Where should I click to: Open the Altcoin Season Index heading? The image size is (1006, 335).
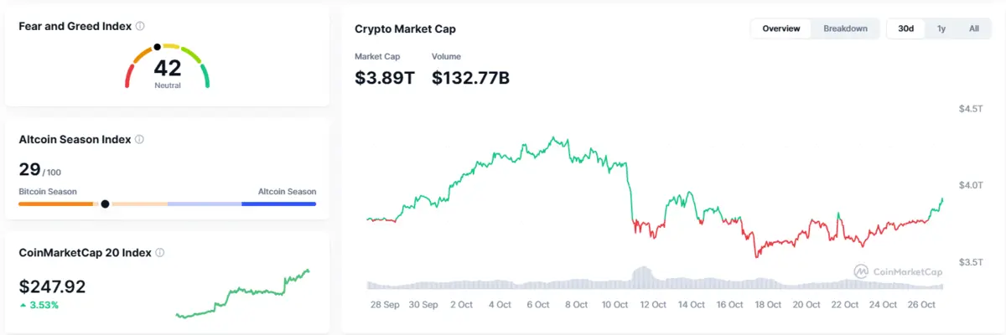[x=75, y=140]
